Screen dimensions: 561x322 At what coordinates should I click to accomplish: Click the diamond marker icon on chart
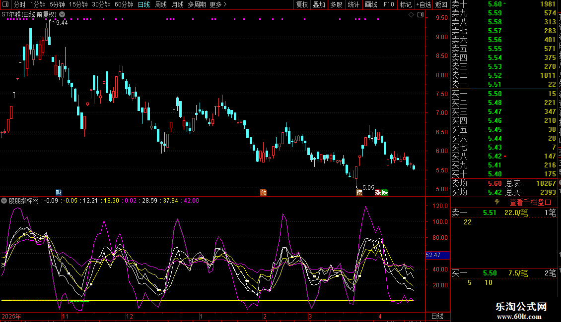pyautogui.click(x=412, y=15)
